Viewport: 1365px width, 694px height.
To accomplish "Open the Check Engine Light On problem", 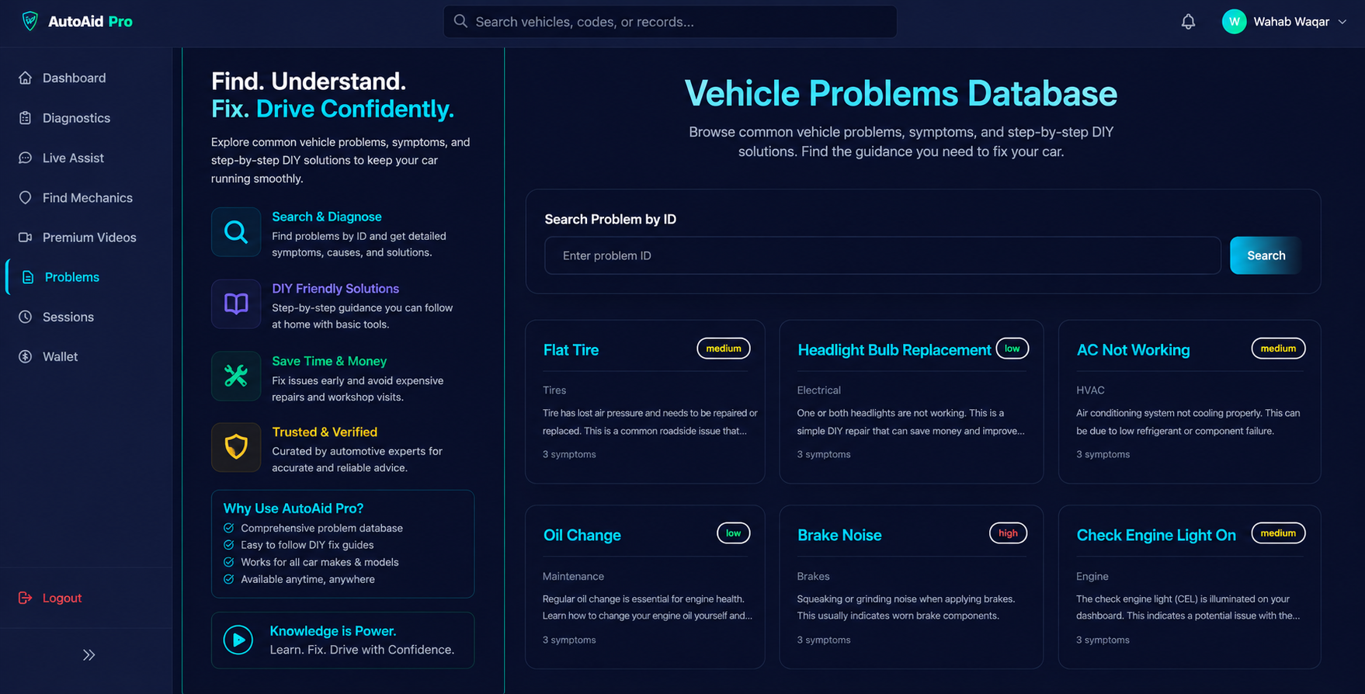I will pos(1190,587).
